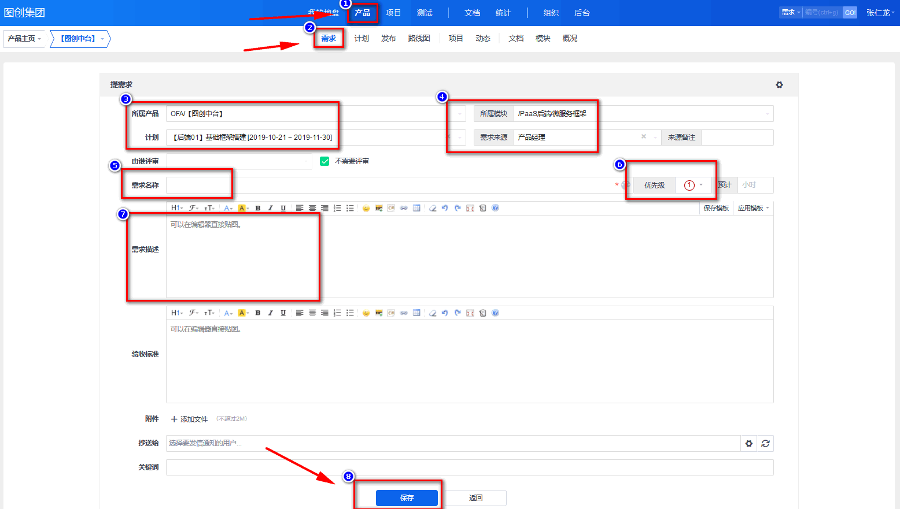Open contacts gear beside 抄送给 field

749,444
